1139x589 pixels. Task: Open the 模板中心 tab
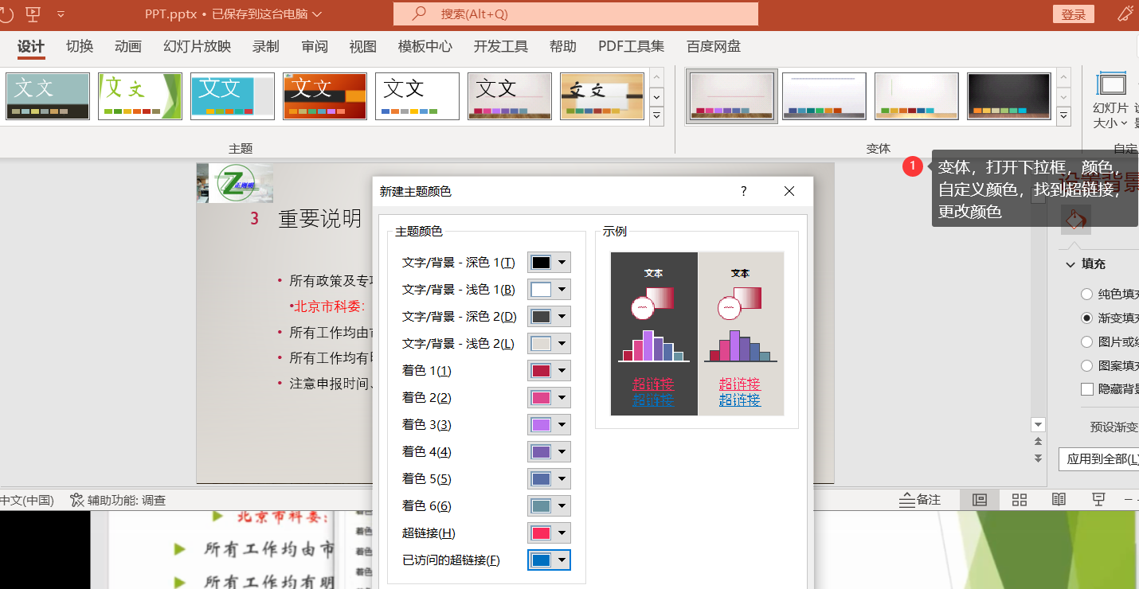425,46
